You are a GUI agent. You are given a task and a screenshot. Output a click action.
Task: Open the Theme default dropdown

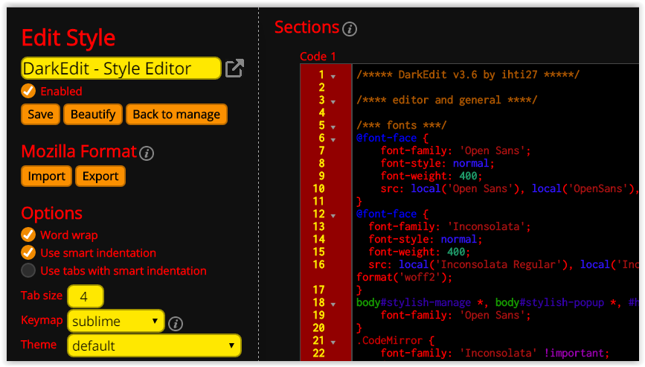tap(154, 345)
